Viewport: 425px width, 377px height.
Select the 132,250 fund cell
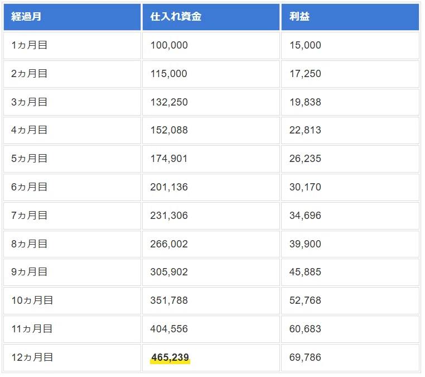tap(211, 102)
